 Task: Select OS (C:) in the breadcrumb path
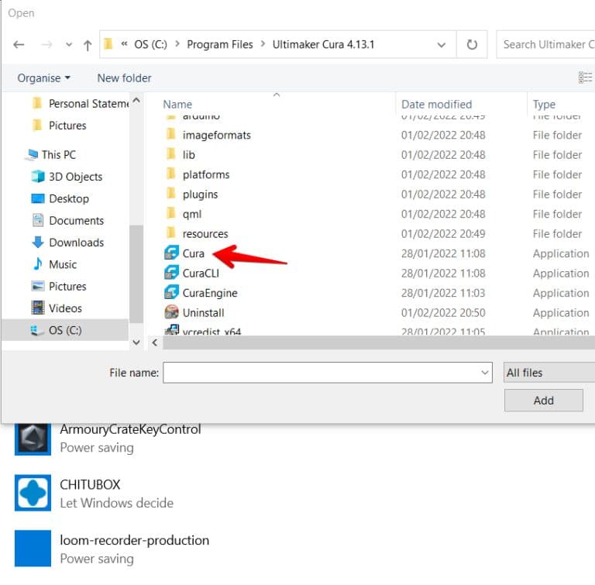click(150, 45)
